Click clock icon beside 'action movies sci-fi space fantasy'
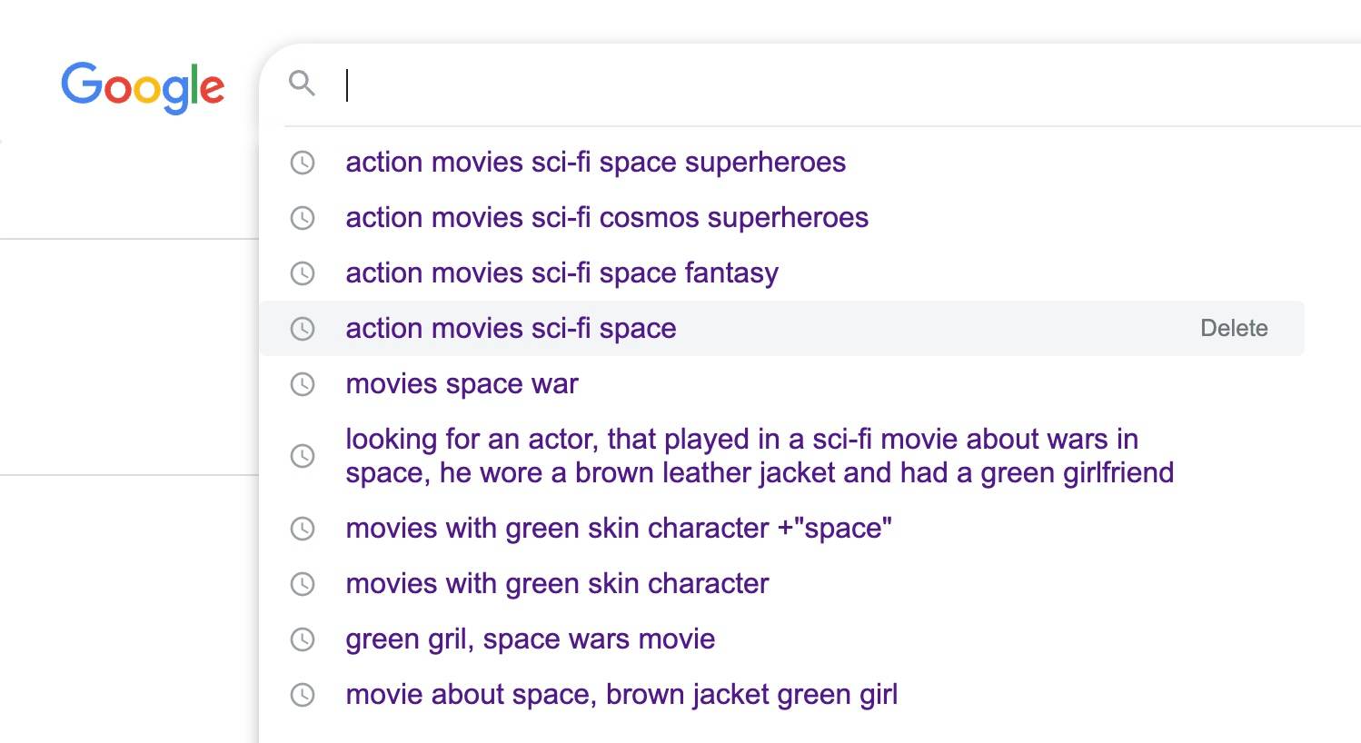The height and width of the screenshot is (743, 1361). 303,273
